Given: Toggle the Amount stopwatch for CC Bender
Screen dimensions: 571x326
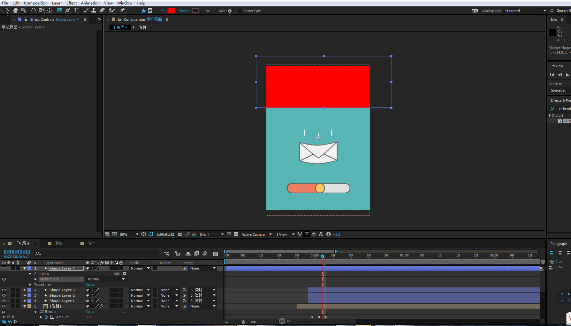Looking at the screenshot, I should click(46, 317).
